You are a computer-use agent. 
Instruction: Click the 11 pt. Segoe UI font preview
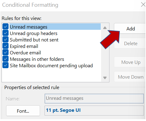tap(94, 111)
